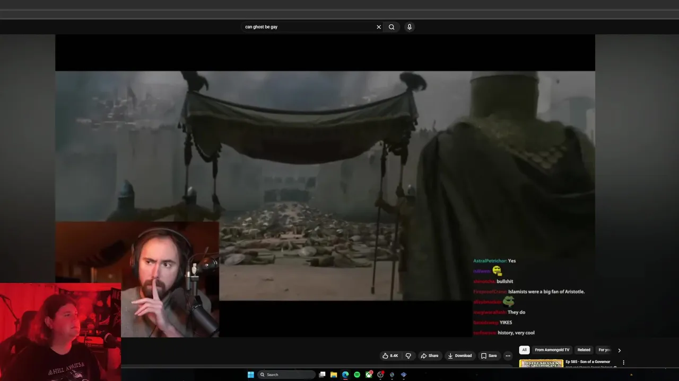Download the video
Screen dimensions: 679x381
point(460,356)
